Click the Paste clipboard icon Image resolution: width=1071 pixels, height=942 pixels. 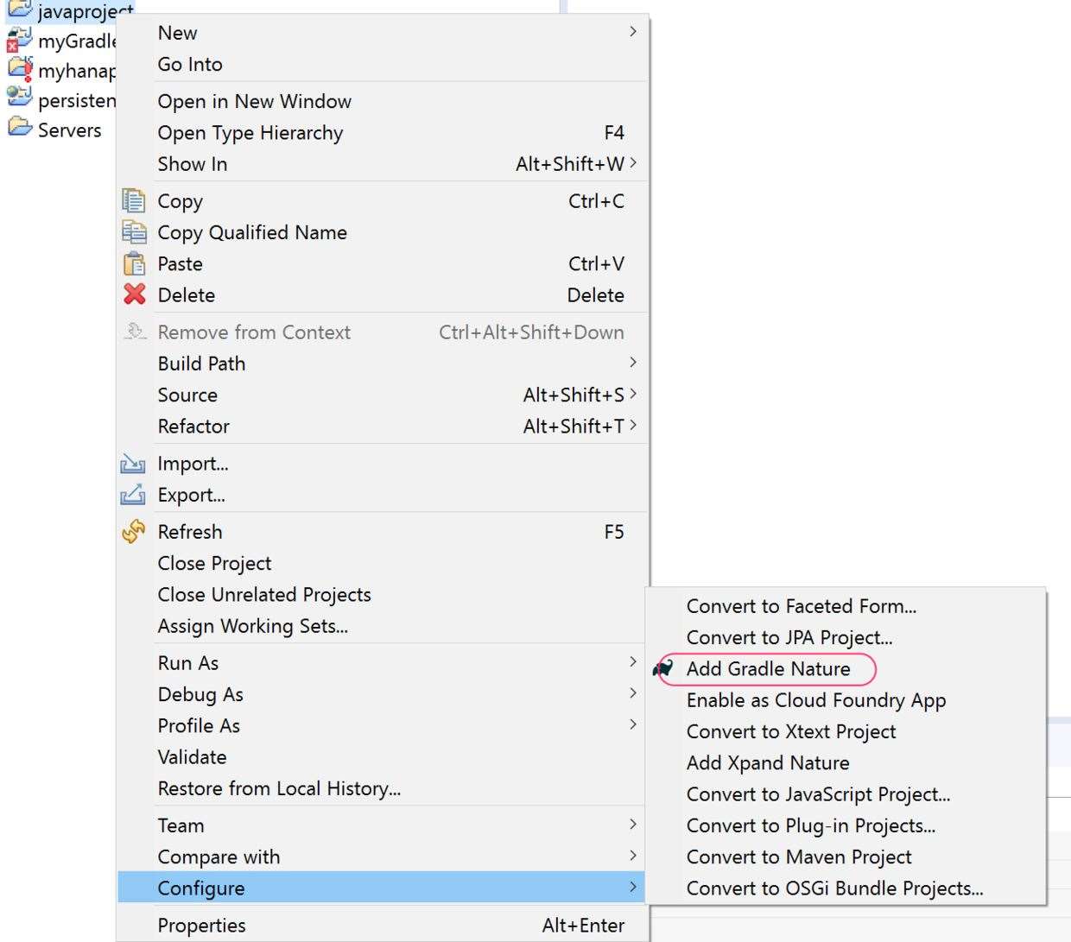pyautogui.click(x=134, y=263)
